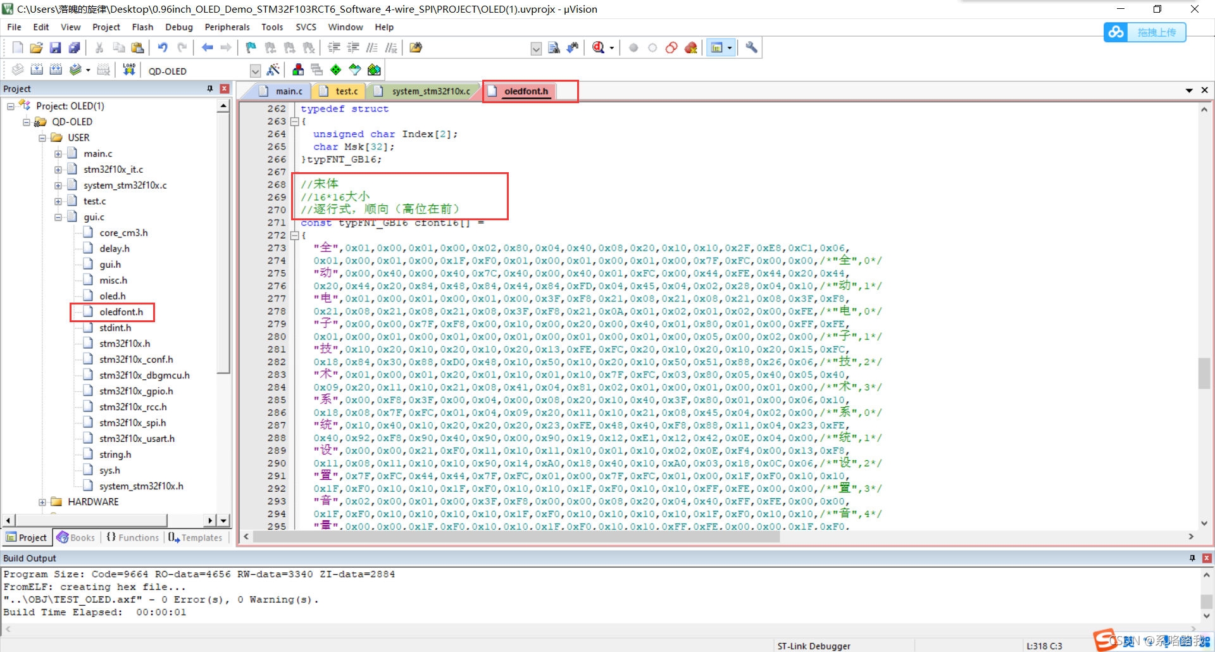Click the editor vertical scrollbar thumb
Viewport: 1215px width, 652px height.
coord(1204,373)
